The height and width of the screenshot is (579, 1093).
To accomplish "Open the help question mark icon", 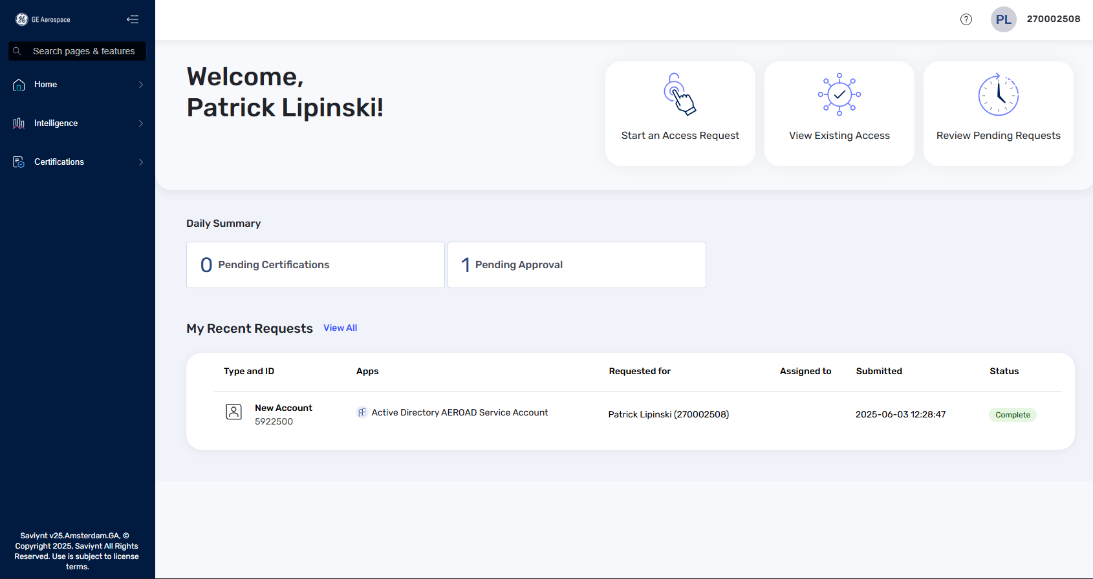I will coord(966,19).
